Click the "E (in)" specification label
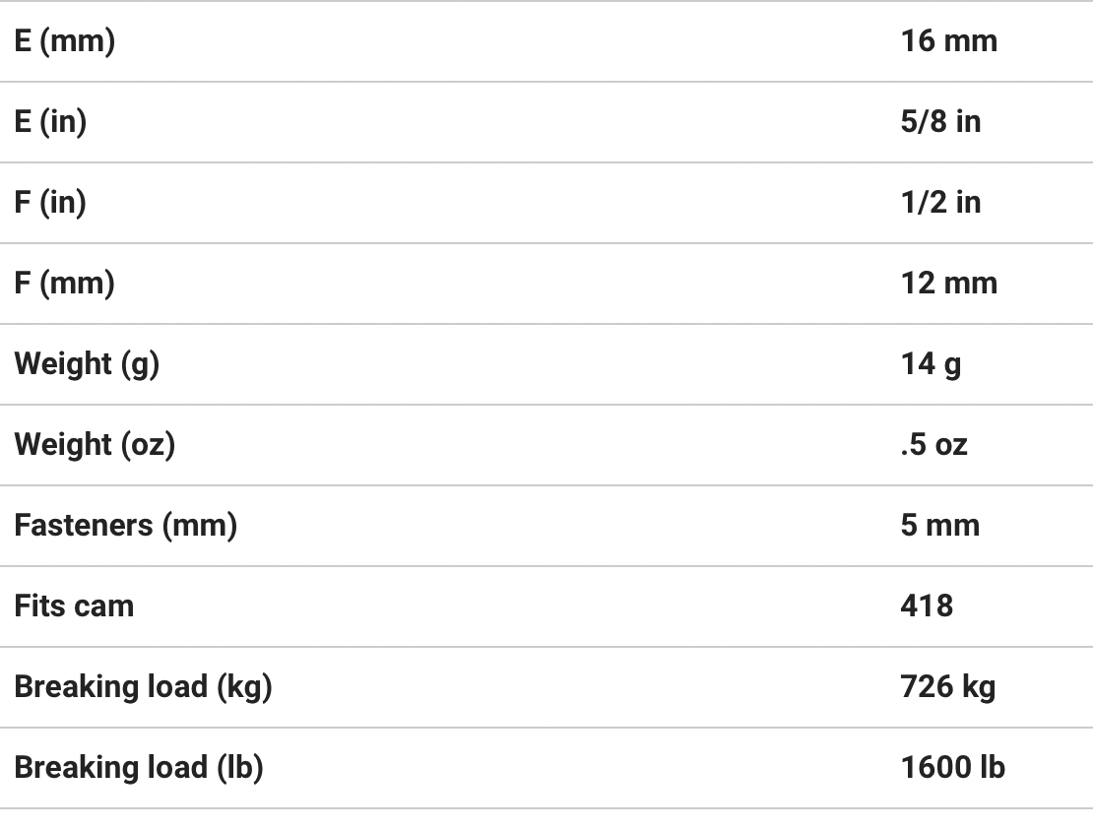 point(50,122)
